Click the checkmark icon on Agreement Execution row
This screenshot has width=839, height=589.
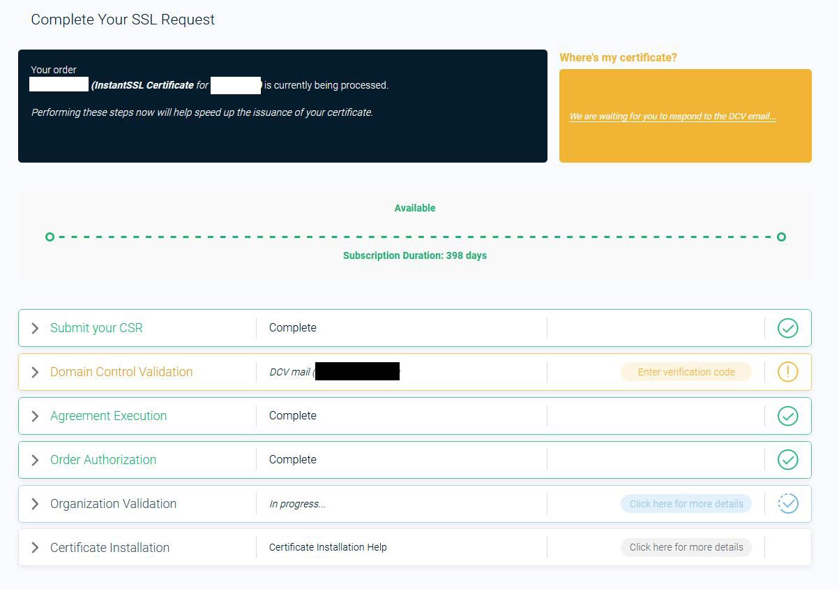(x=787, y=415)
